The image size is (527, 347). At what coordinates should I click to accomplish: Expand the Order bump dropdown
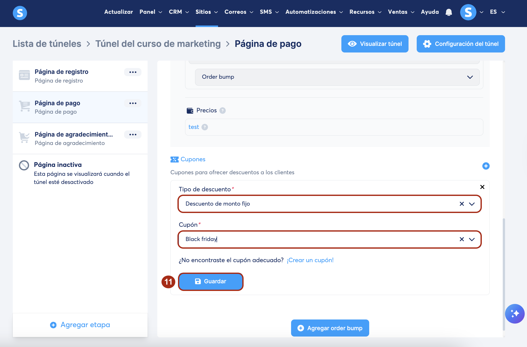coord(470,77)
